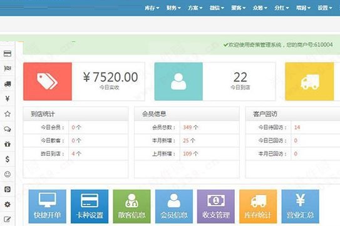This screenshot has width=340, height=226.
Task: Click the 今日待回访 value 14
Action: tap(297, 127)
